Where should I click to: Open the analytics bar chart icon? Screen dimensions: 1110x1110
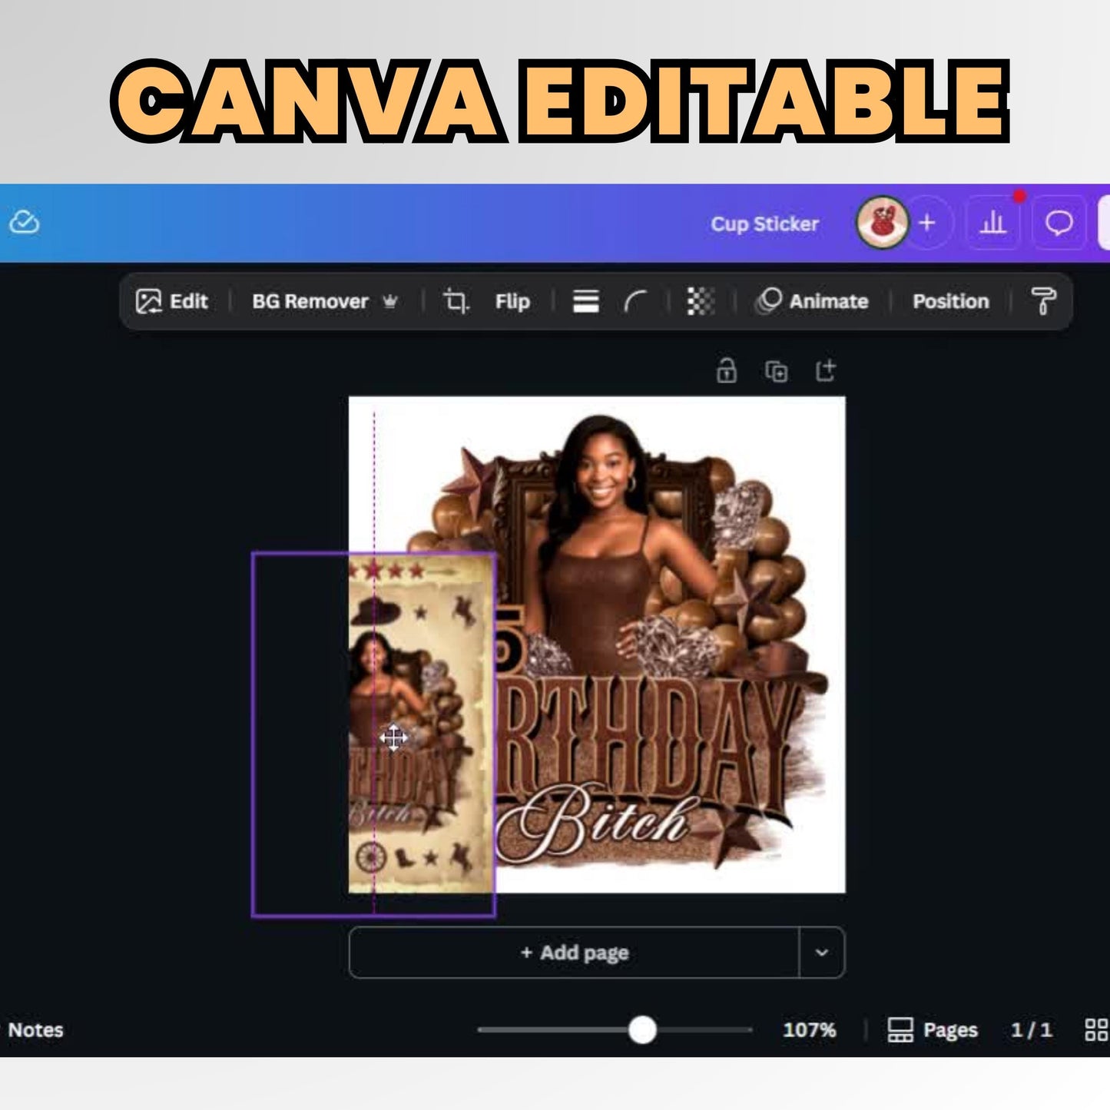click(992, 224)
